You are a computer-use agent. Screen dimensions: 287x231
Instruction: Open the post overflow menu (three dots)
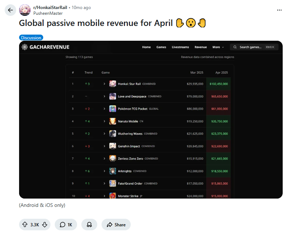[x=279, y=10]
